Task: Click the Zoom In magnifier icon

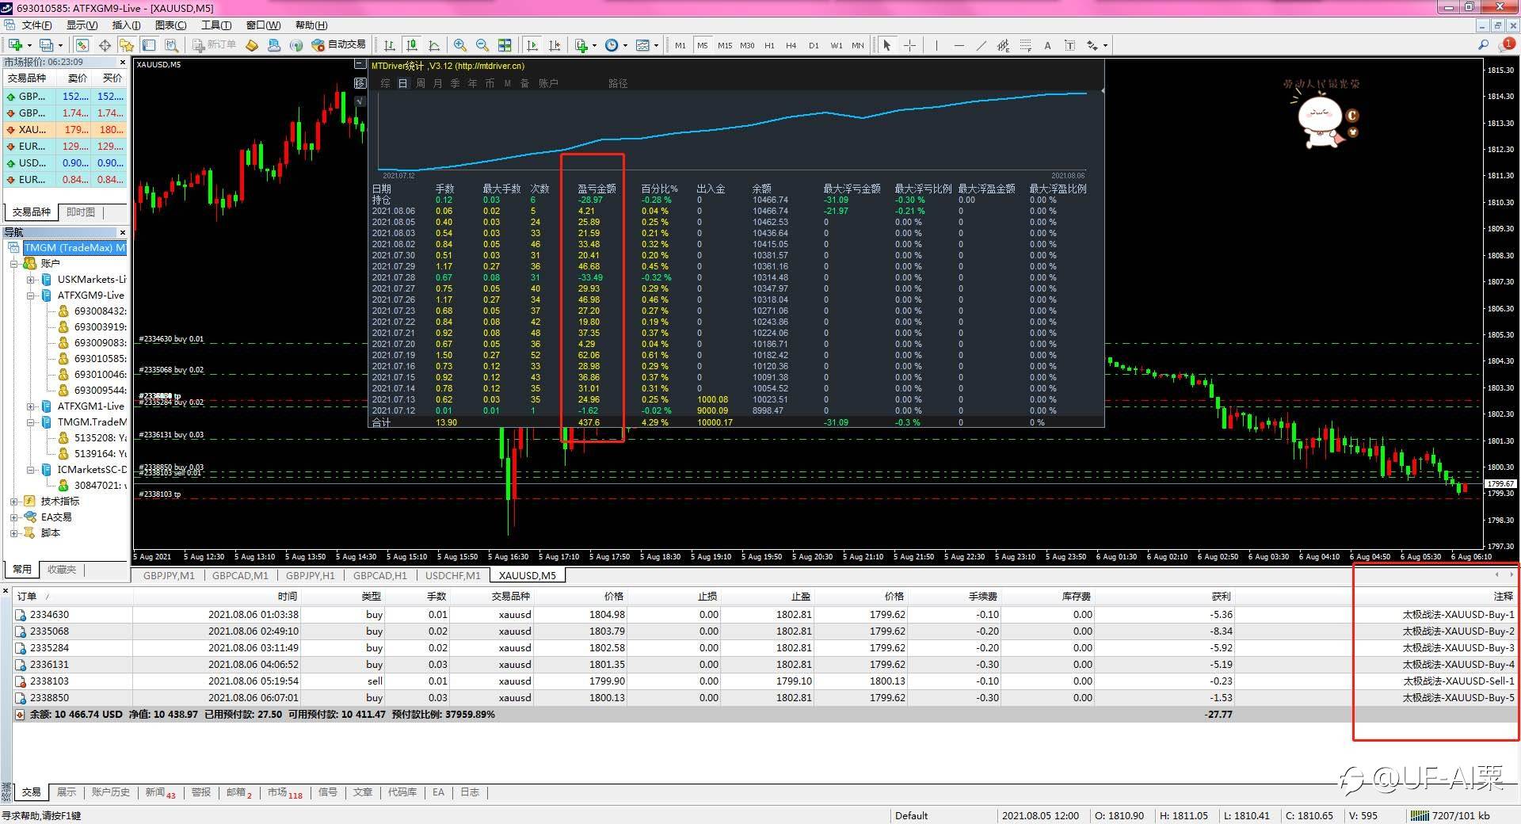Action: click(x=460, y=45)
